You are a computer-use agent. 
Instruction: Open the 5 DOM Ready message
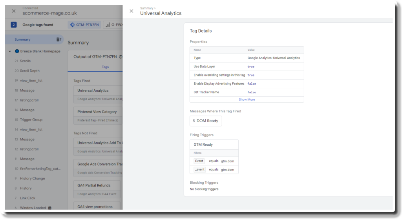206,121
